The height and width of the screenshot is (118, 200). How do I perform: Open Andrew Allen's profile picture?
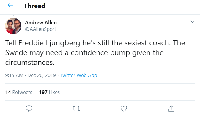pos(13,26)
